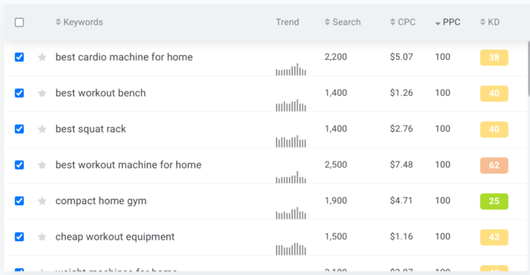Toggle the select-all keywords checkbox
Image resolution: width=530 pixels, height=275 pixels.
[x=20, y=22]
